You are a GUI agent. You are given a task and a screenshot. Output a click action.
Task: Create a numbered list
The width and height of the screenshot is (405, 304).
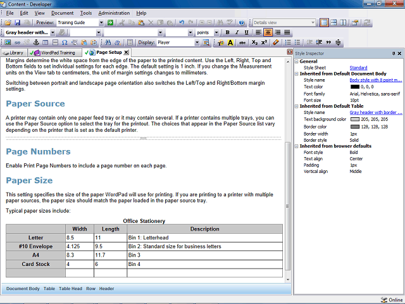pyautogui.click(x=288, y=42)
